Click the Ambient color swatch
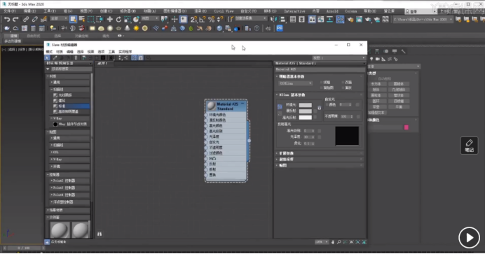Screen dimensions: 485x254 [x=306, y=105]
